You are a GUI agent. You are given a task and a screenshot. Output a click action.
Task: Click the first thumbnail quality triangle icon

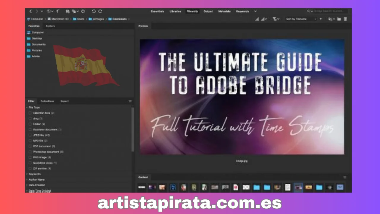[x=257, y=19]
